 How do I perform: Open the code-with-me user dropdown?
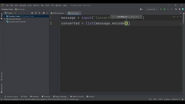(141, 9)
